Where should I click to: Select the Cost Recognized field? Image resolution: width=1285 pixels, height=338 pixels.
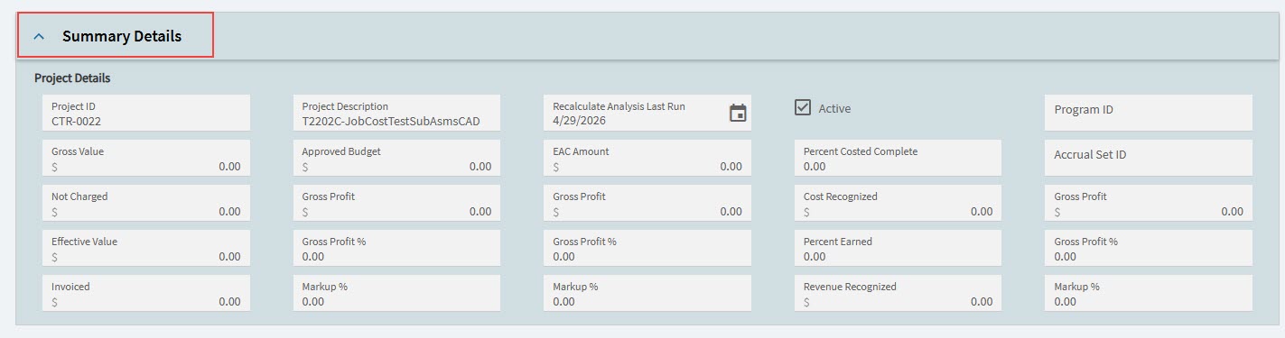(x=898, y=203)
